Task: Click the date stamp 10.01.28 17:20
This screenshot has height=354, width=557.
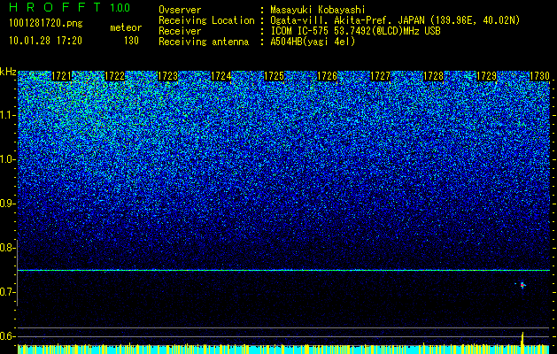Action: click(45, 41)
